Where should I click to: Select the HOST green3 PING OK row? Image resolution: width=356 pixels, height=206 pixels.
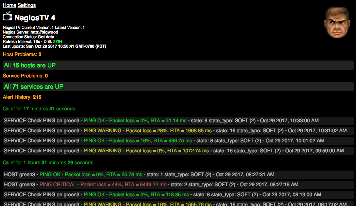click(178, 174)
